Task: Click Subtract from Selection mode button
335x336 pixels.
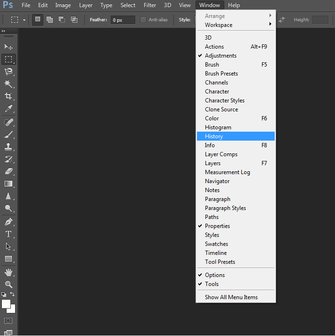Action: pos(62,20)
